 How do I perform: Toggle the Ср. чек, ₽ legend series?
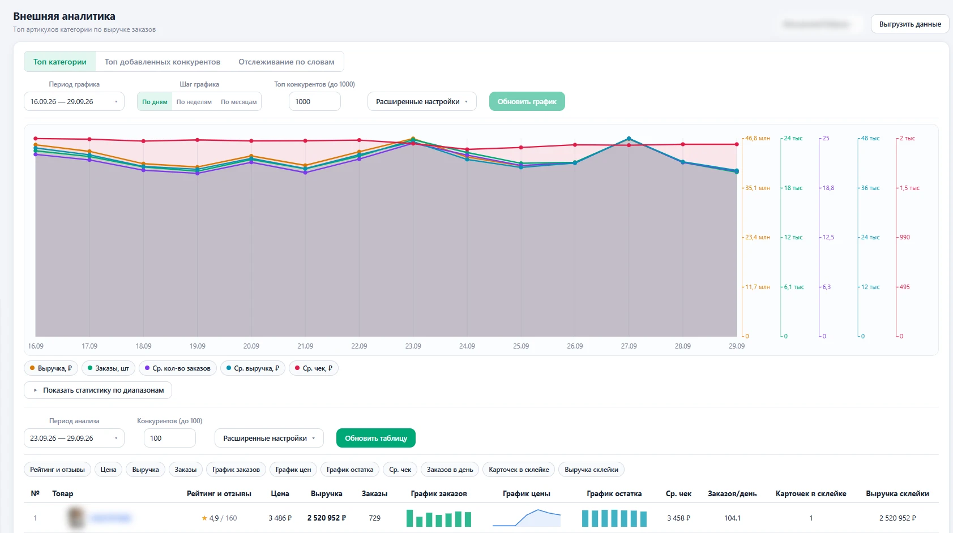coord(314,368)
